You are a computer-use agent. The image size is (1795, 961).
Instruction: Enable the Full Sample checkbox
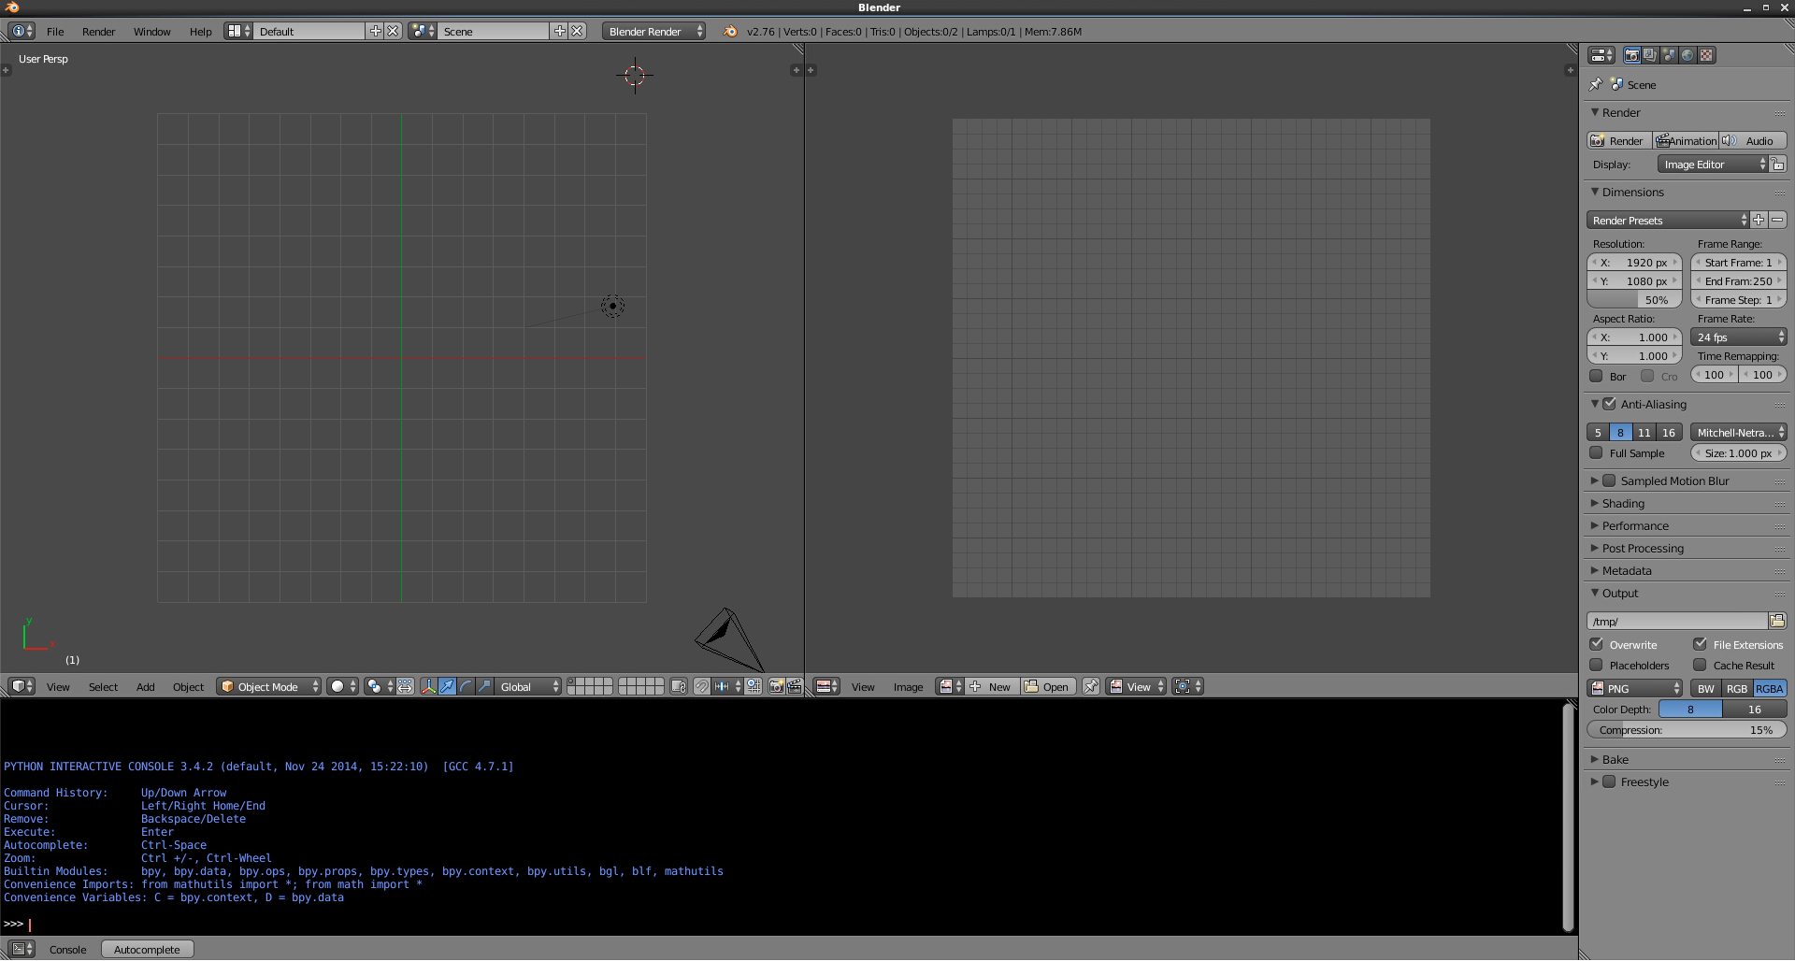pyautogui.click(x=1596, y=453)
